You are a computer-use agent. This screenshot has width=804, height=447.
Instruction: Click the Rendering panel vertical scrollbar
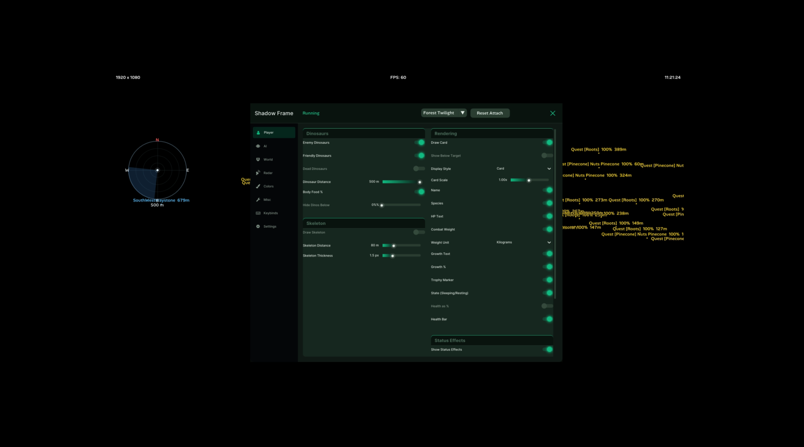point(555,214)
